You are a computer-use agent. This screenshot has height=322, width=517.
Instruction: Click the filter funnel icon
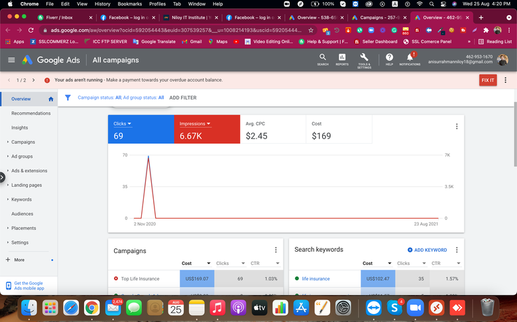coord(68,97)
